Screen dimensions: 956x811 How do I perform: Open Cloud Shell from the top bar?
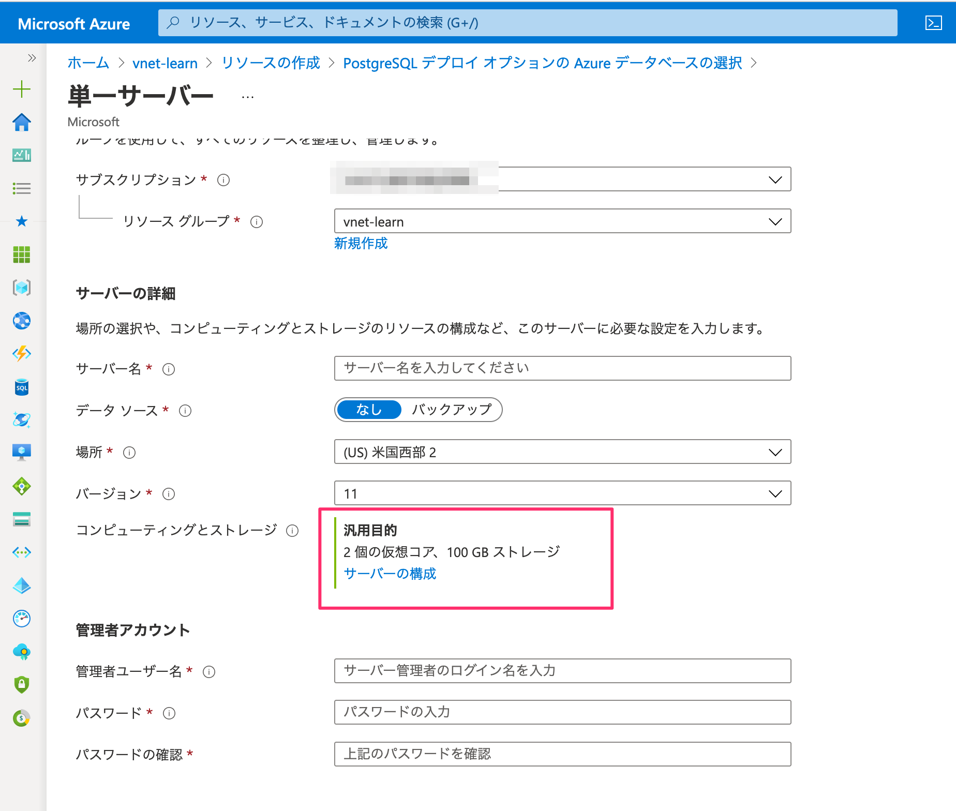(x=933, y=23)
